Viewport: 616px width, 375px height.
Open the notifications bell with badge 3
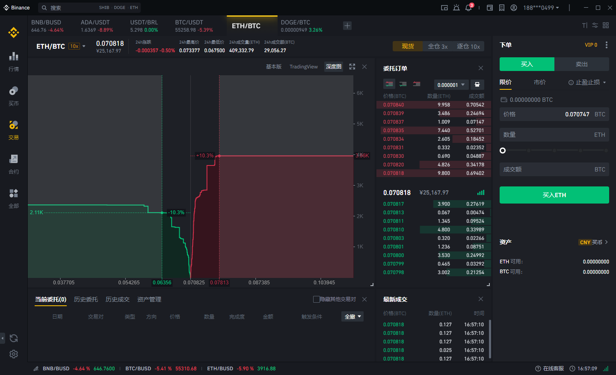tap(469, 7)
